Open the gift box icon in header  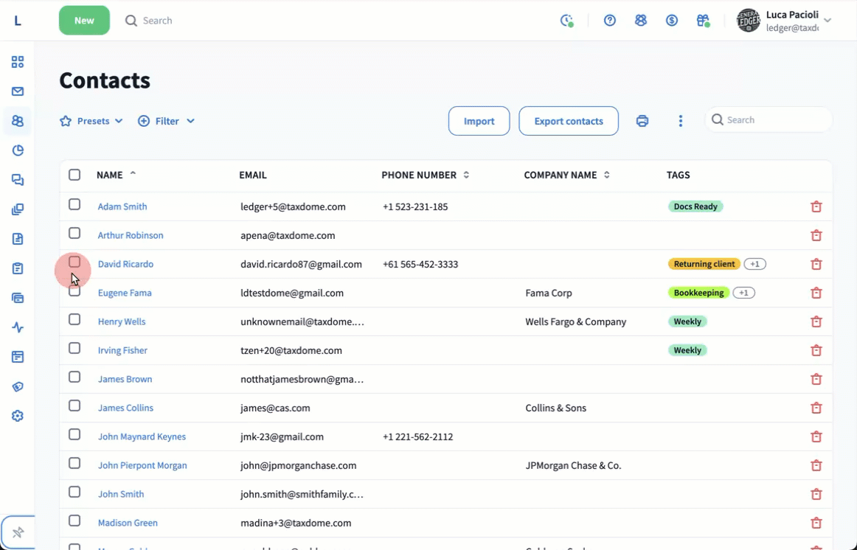tap(703, 21)
